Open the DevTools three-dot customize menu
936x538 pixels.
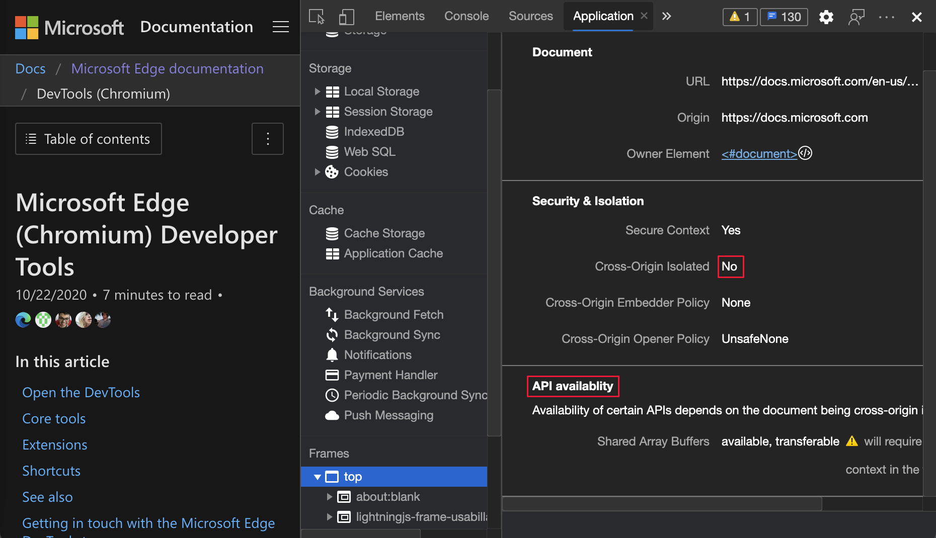coord(886,17)
